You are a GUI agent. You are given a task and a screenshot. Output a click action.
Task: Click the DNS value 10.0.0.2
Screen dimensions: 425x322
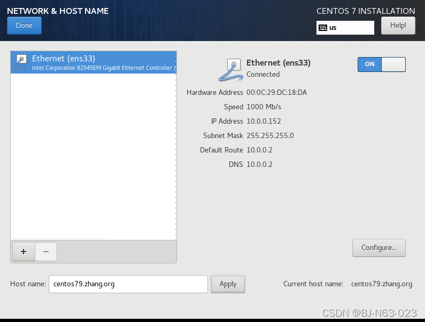[259, 164]
